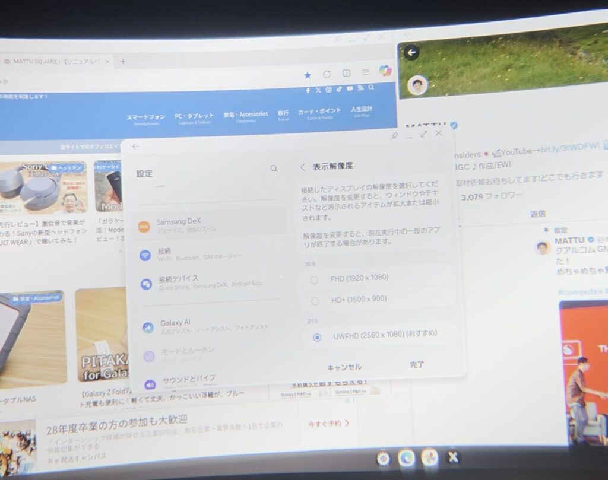
Task: Click the Settings window back arrow
Action: (x=135, y=147)
